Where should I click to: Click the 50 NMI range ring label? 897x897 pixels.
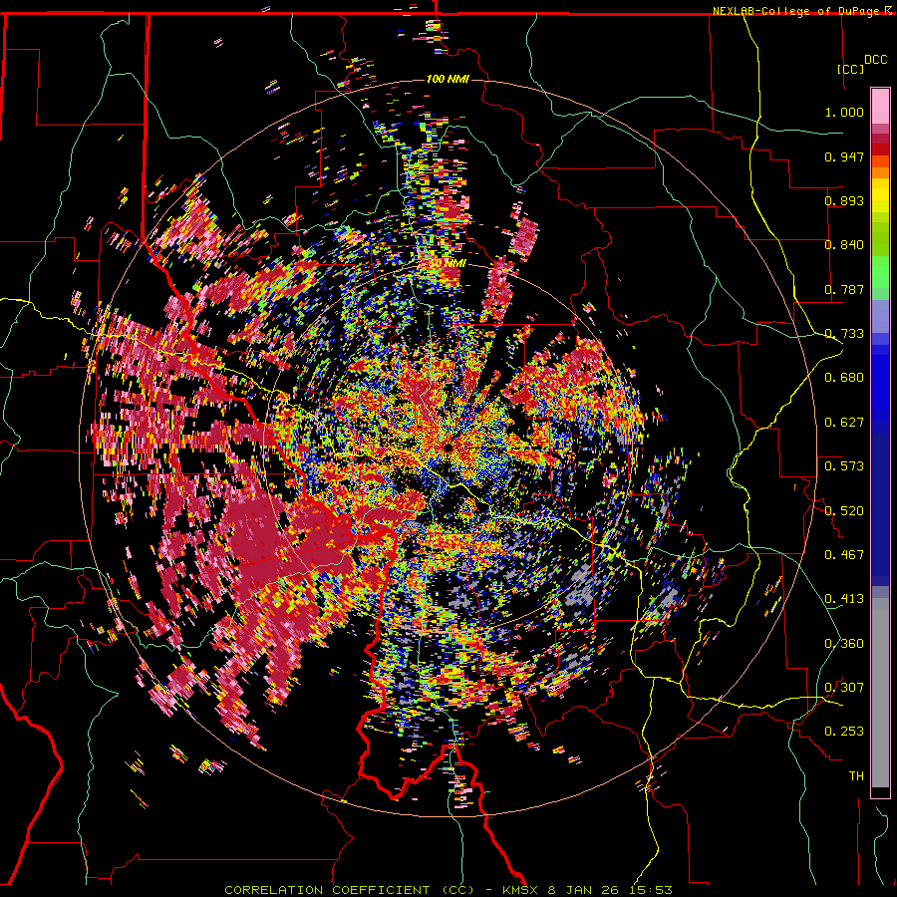[x=448, y=263]
